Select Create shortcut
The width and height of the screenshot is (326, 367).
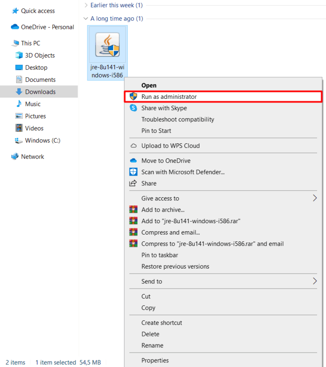tap(223, 322)
